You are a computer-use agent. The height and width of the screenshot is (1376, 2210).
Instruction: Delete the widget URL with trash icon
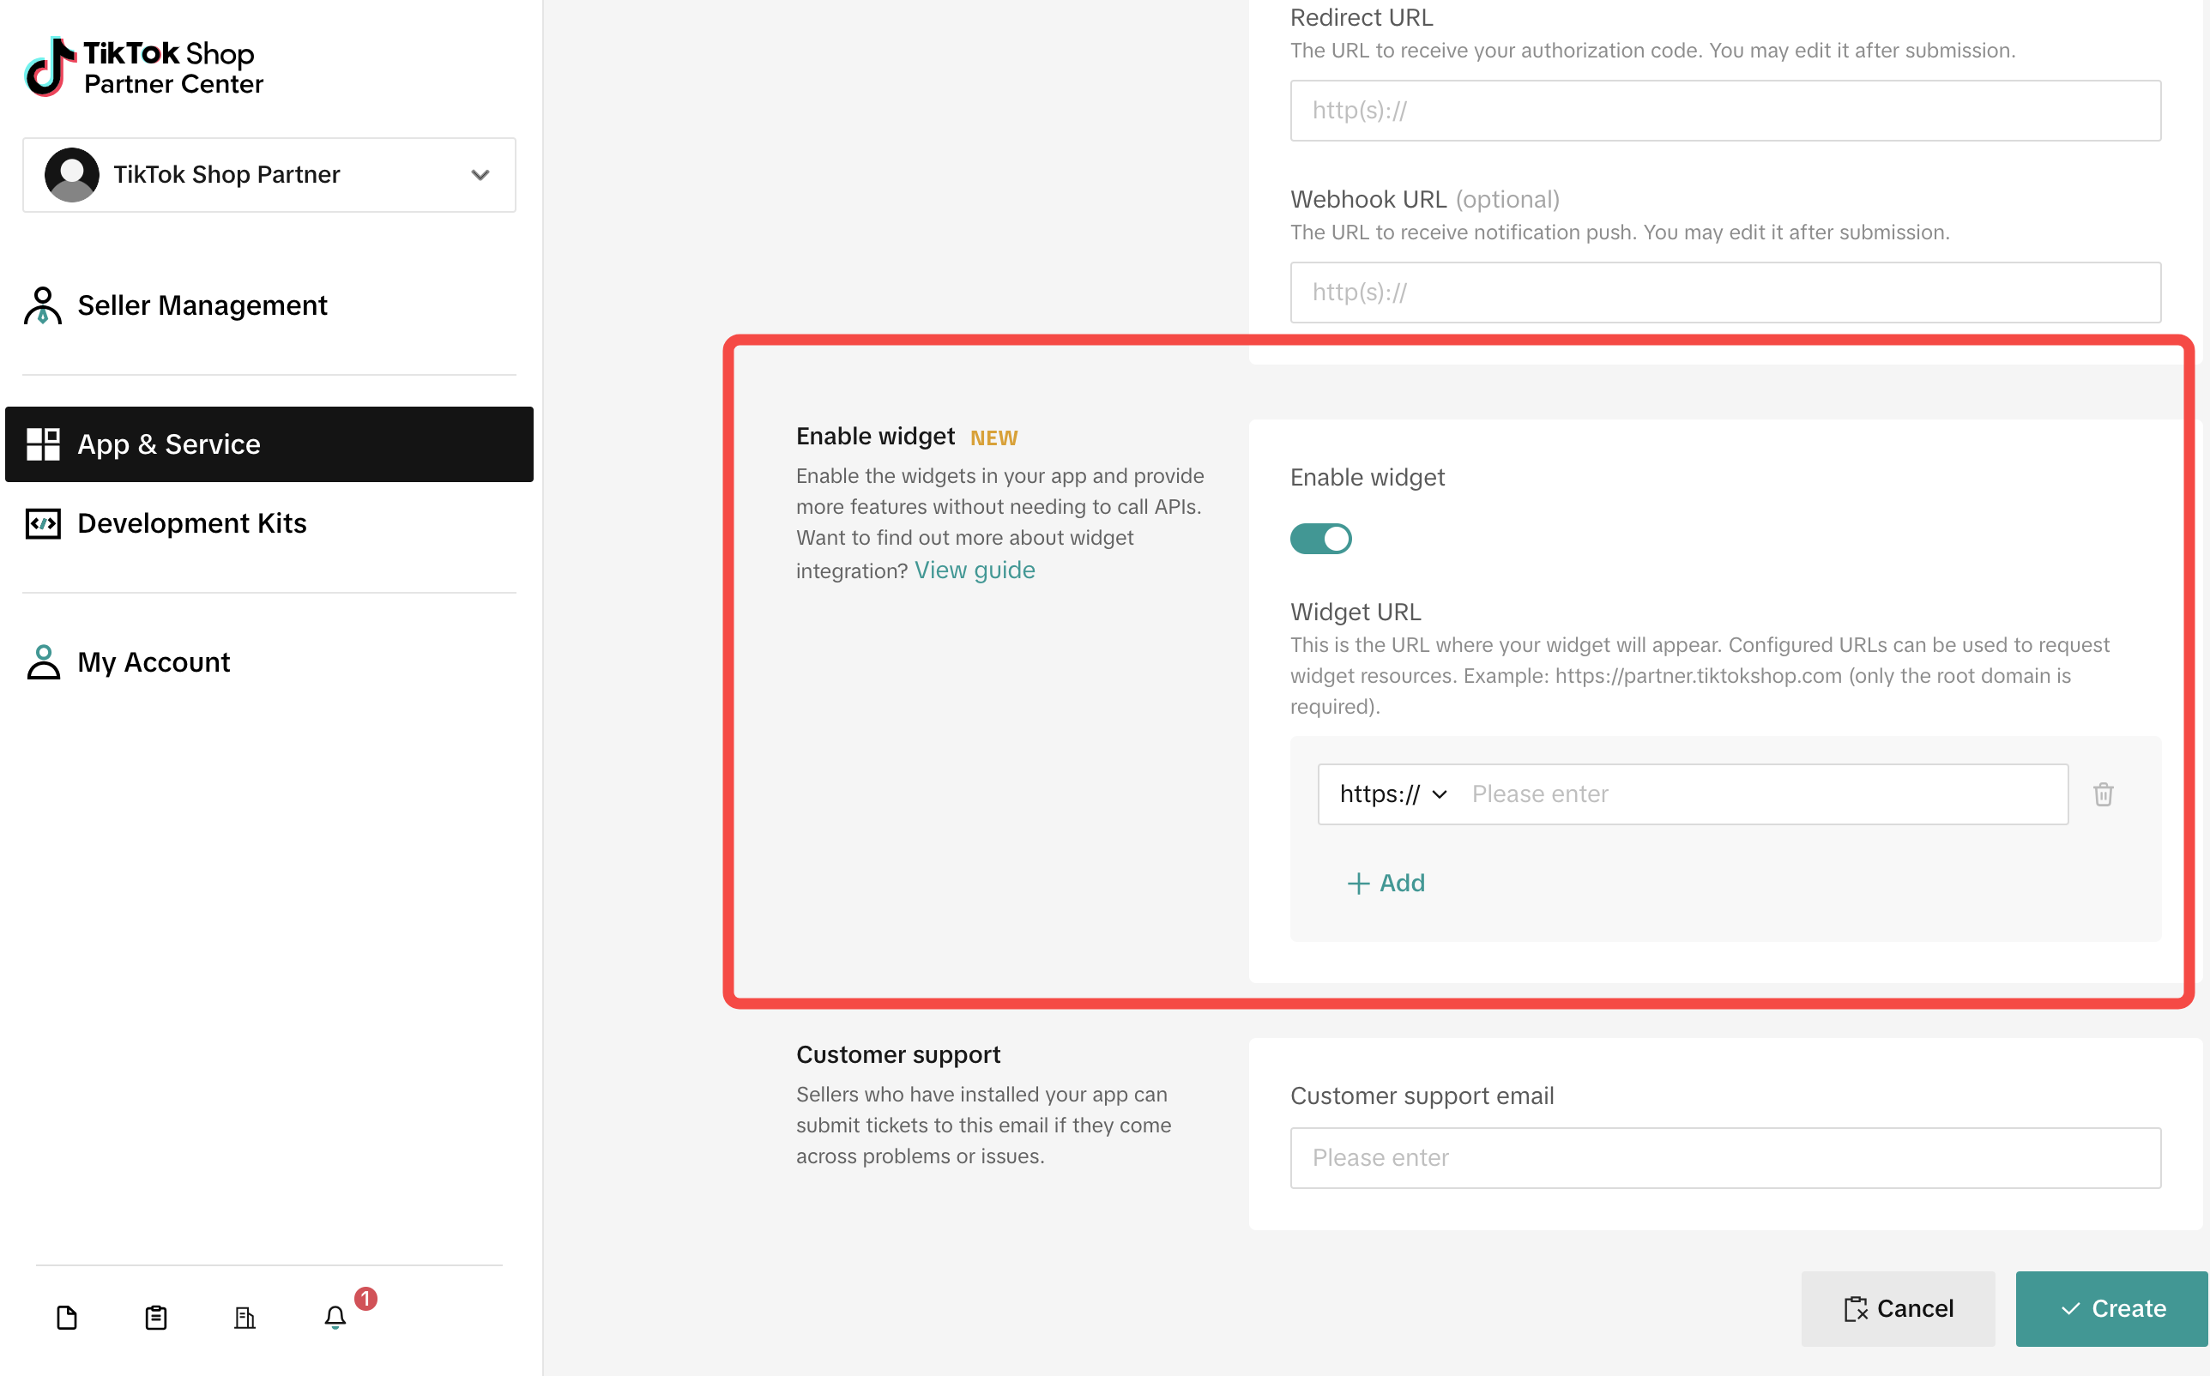(2103, 794)
